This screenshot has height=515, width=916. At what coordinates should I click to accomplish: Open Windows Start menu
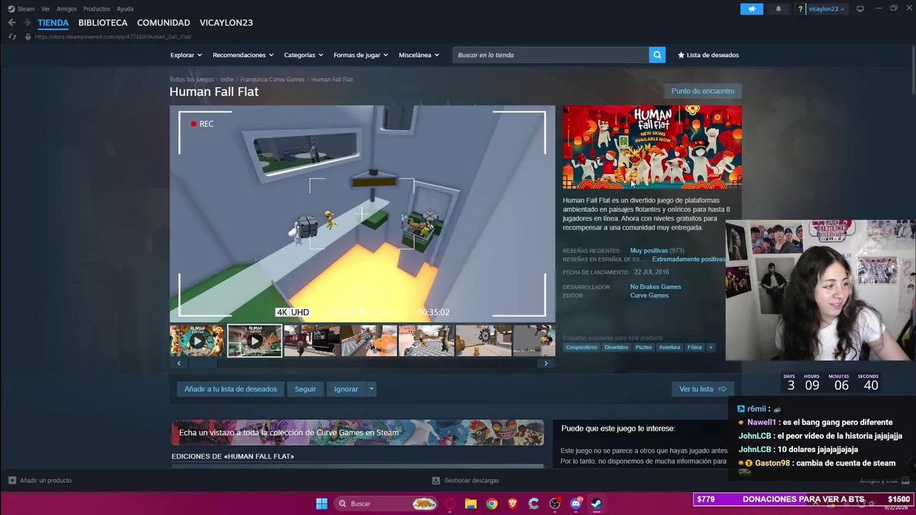pos(322,504)
